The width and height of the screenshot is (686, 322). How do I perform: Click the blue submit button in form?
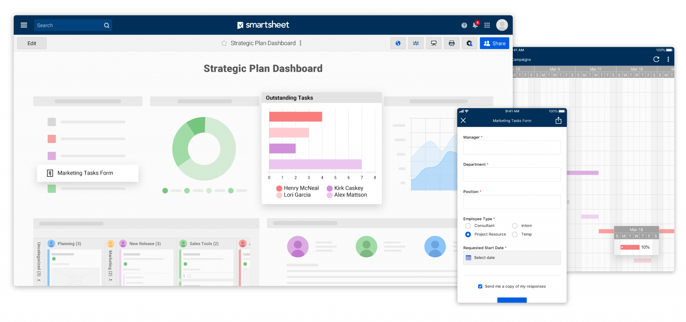512,300
